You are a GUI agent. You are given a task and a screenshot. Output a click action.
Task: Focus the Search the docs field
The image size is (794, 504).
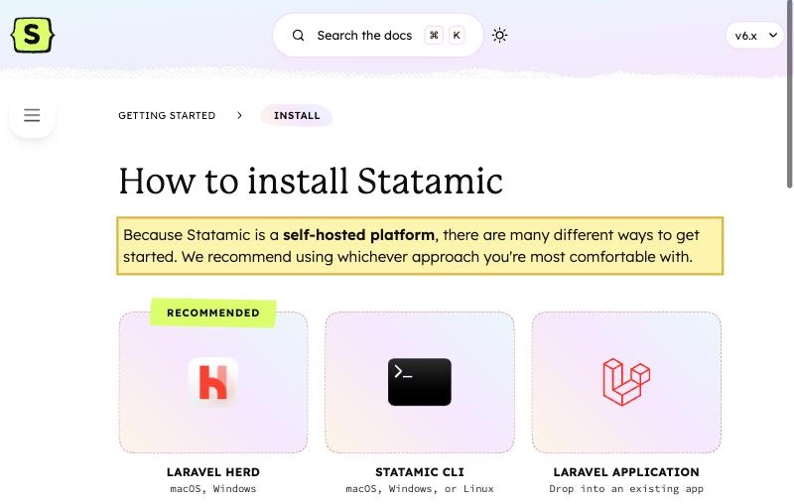click(x=378, y=36)
